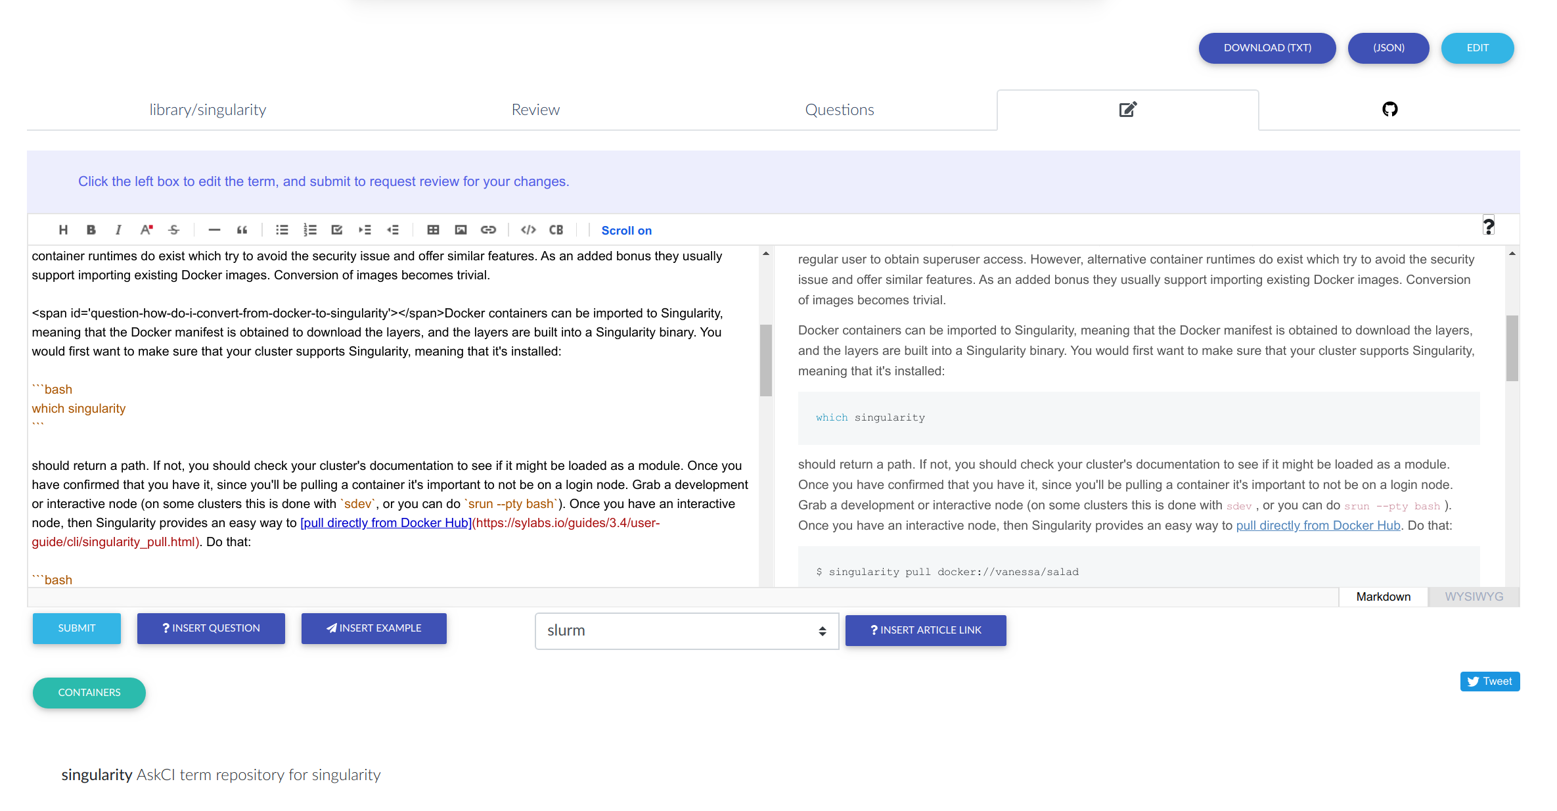Open the Containers tag
Screen dimensions: 1557x811
click(x=89, y=693)
